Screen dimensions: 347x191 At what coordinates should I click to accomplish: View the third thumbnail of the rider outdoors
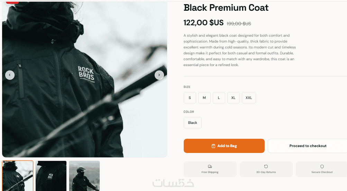click(x=84, y=176)
